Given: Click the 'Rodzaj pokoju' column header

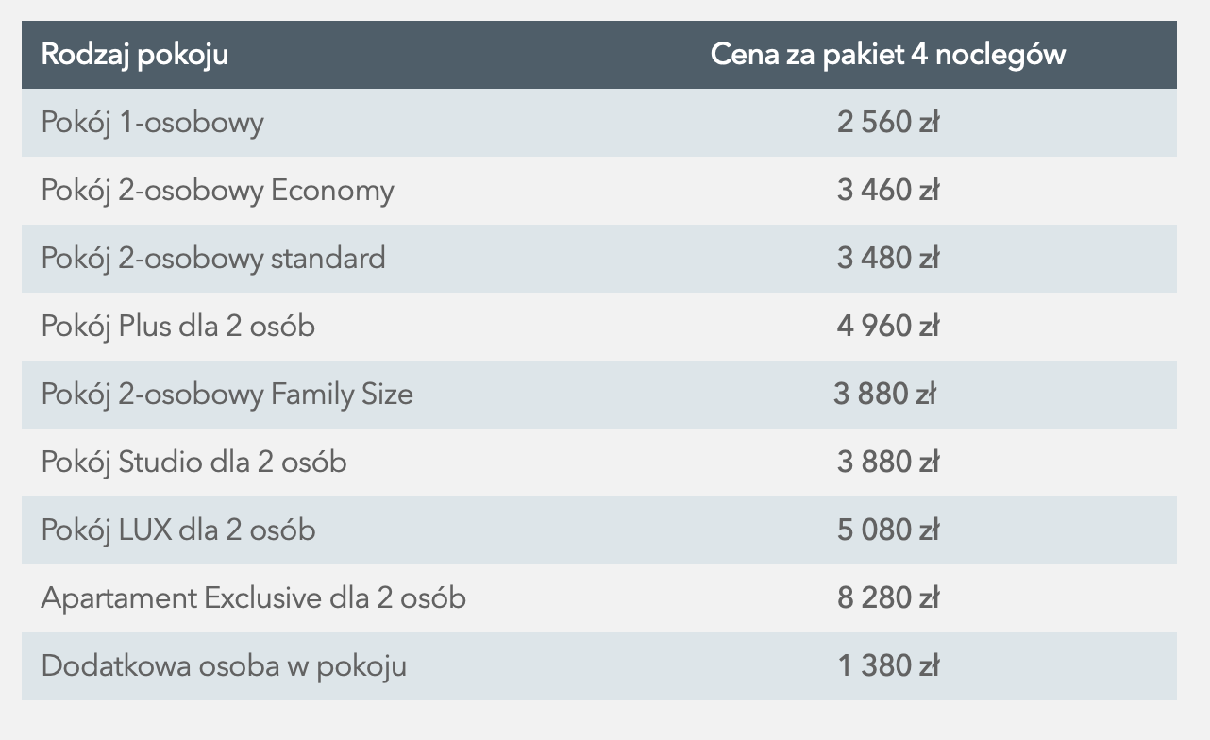Looking at the screenshot, I should tap(135, 55).
